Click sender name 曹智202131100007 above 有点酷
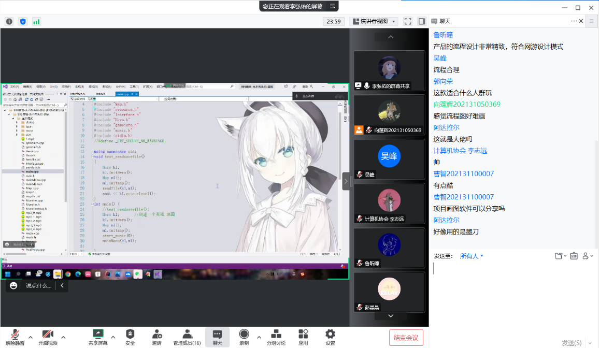This screenshot has height=348, width=599. (x=463, y=173)
